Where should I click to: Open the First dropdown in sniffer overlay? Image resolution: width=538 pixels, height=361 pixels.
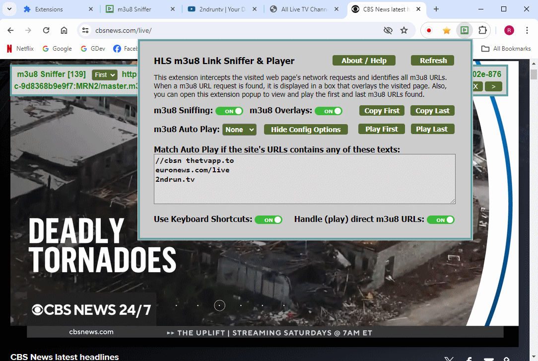pos(105,75)
